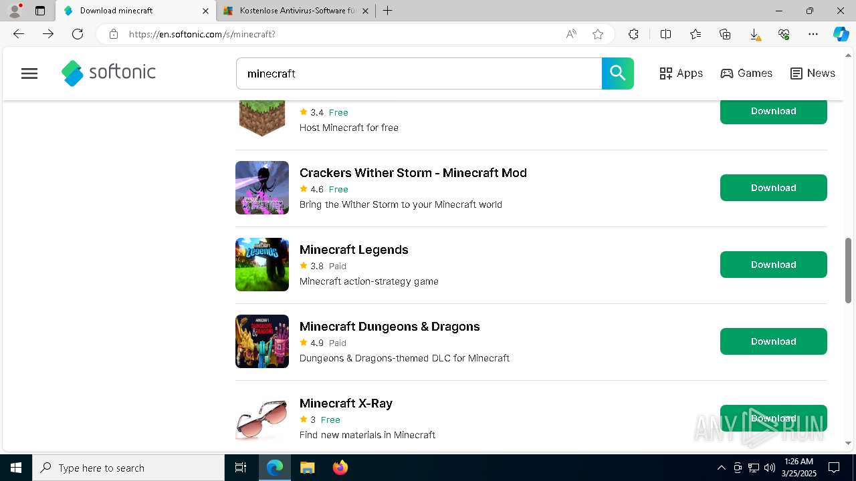This screenshot has height=481, width=856.
Task: Click the Minecraft Legends thumbnail
Action: click(262, 265)
